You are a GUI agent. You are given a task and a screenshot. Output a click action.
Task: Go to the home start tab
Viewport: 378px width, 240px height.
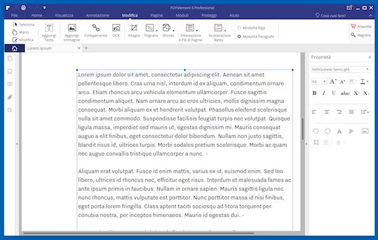pos(14,48)
